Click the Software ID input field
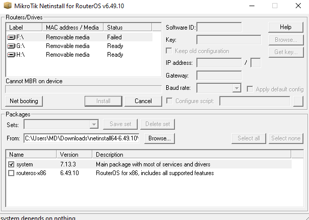The width and height of the screenshot is (309, 220). 219,27
